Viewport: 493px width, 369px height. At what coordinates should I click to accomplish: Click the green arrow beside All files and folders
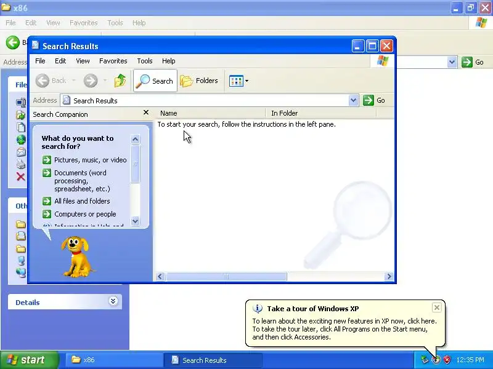click(47, 201)
